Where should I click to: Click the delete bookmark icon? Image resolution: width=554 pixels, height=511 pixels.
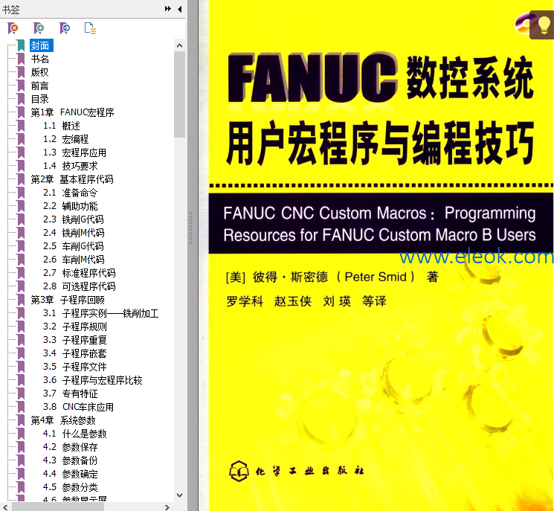click(13, 28)
